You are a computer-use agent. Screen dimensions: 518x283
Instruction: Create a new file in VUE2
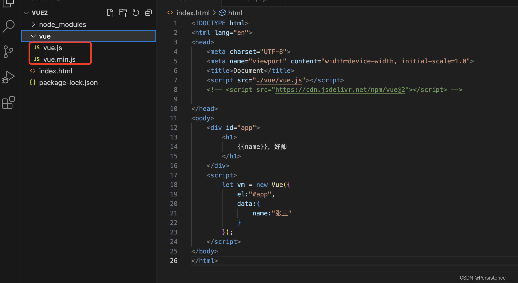[111, 13]
